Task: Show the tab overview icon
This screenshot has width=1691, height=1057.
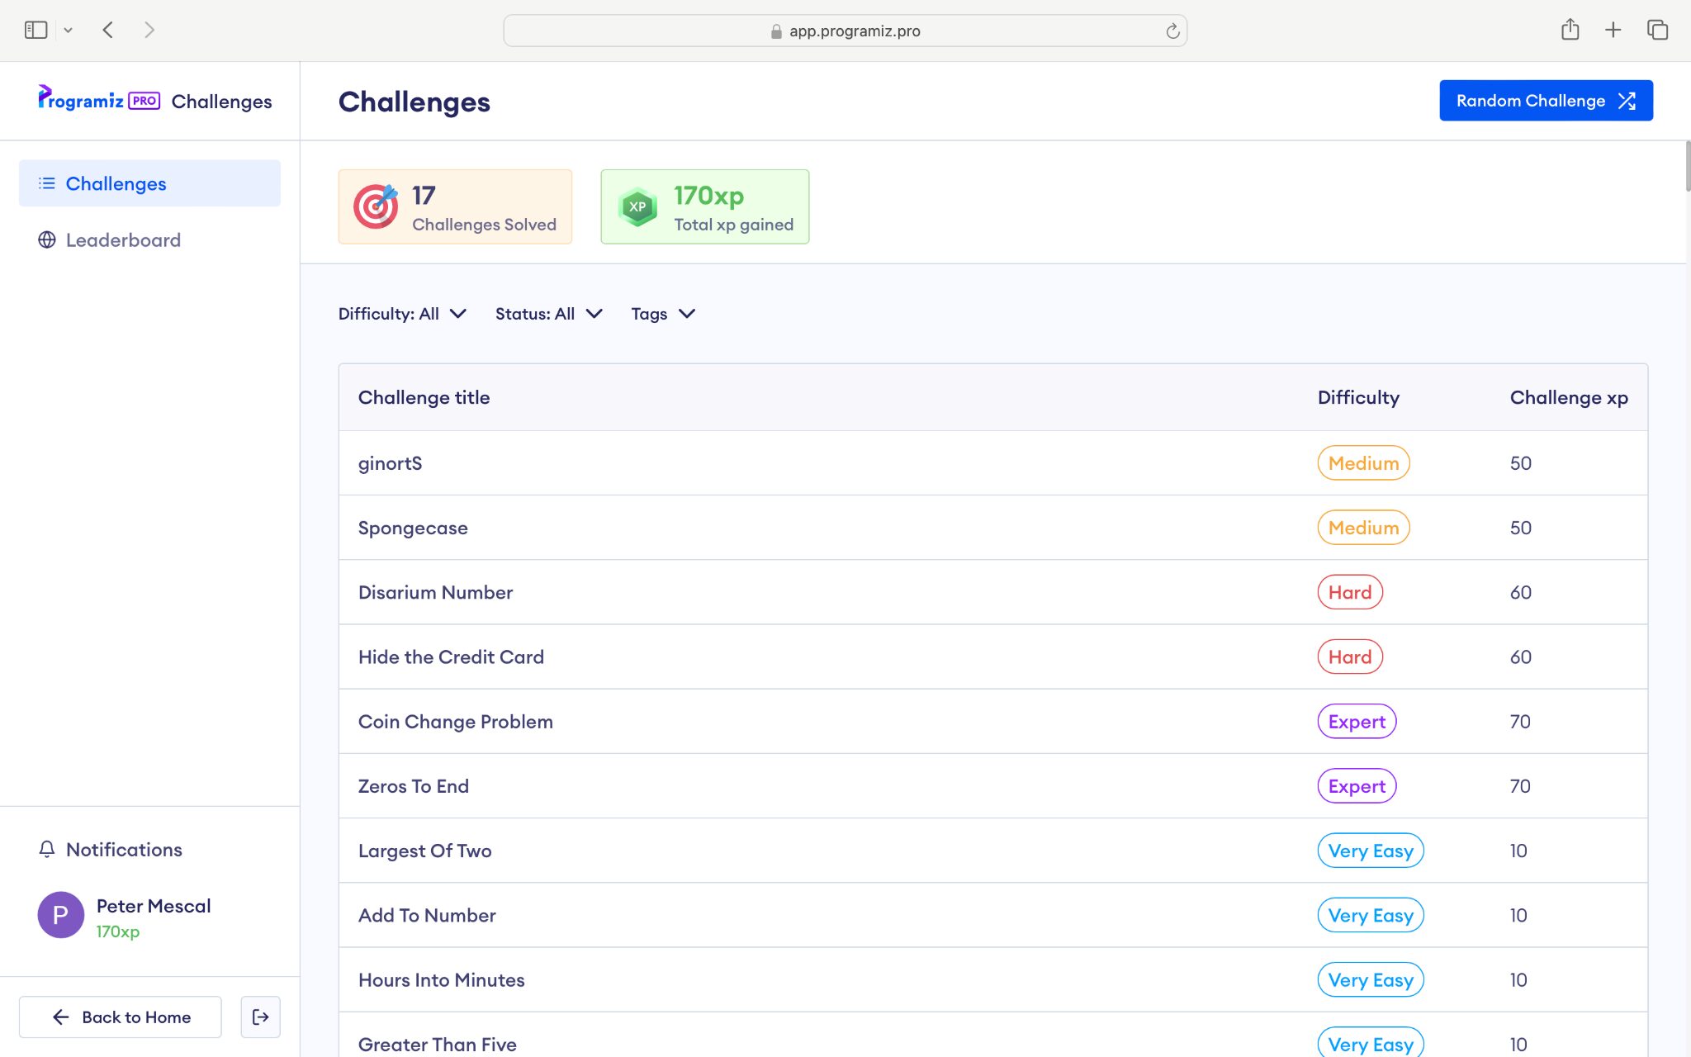Action: (1657, 31)
